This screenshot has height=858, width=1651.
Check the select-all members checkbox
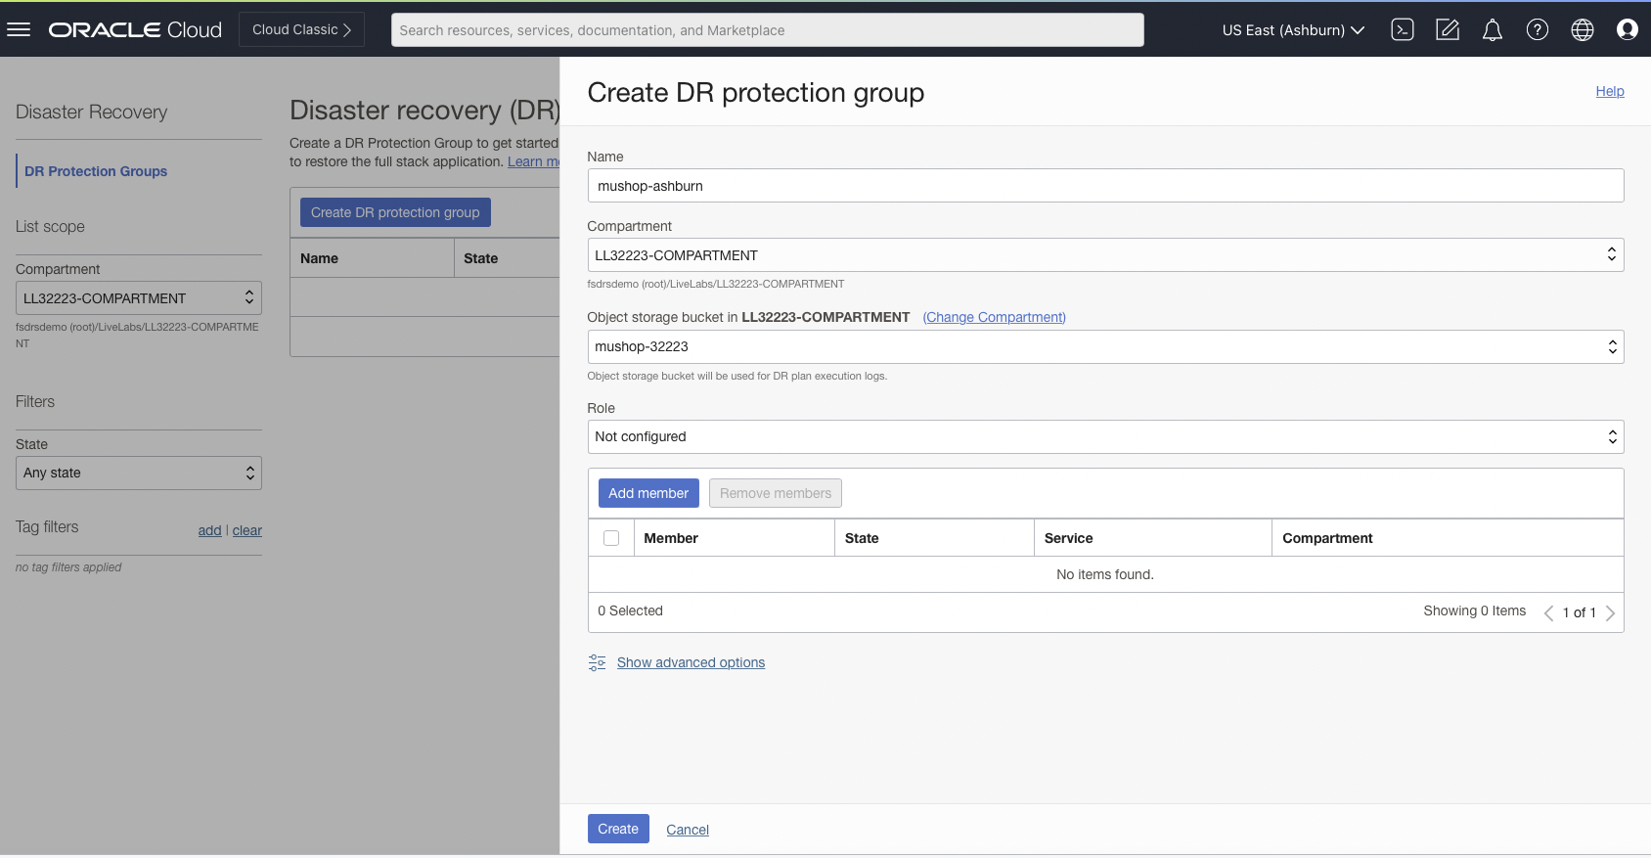point(611,538)
